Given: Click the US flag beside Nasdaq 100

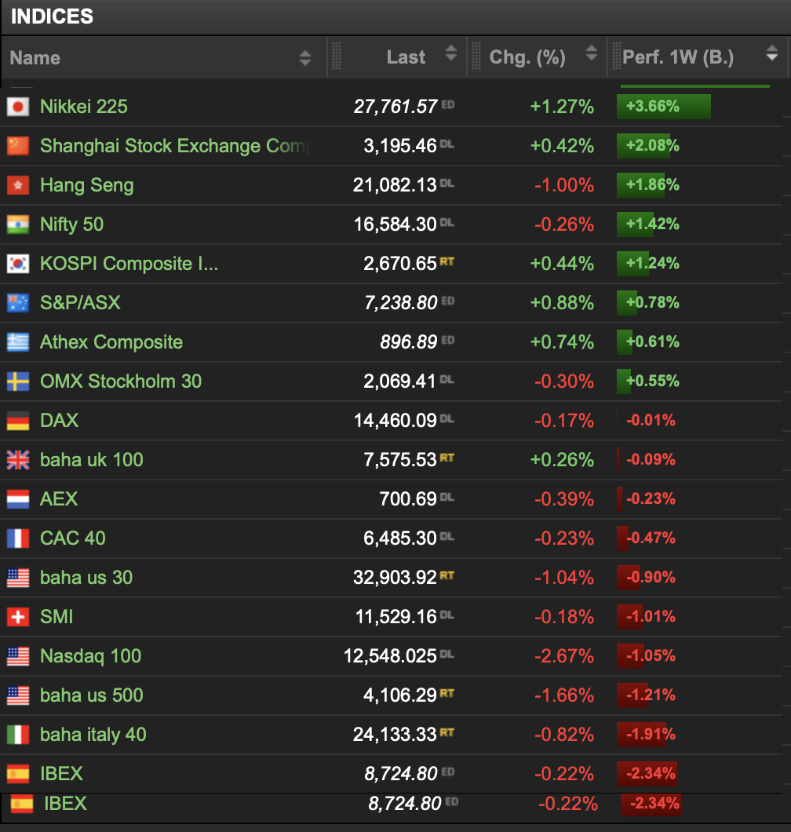Looking at the screenshot, I should point(18,656).
